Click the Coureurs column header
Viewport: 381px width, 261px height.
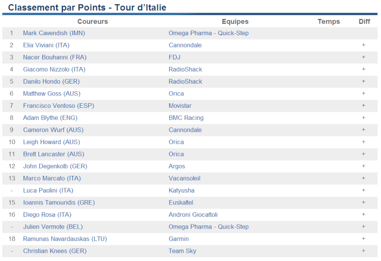(92, 21)
